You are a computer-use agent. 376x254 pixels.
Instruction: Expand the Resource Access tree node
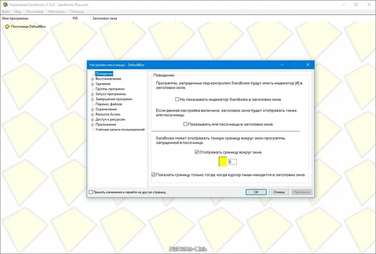93,114
